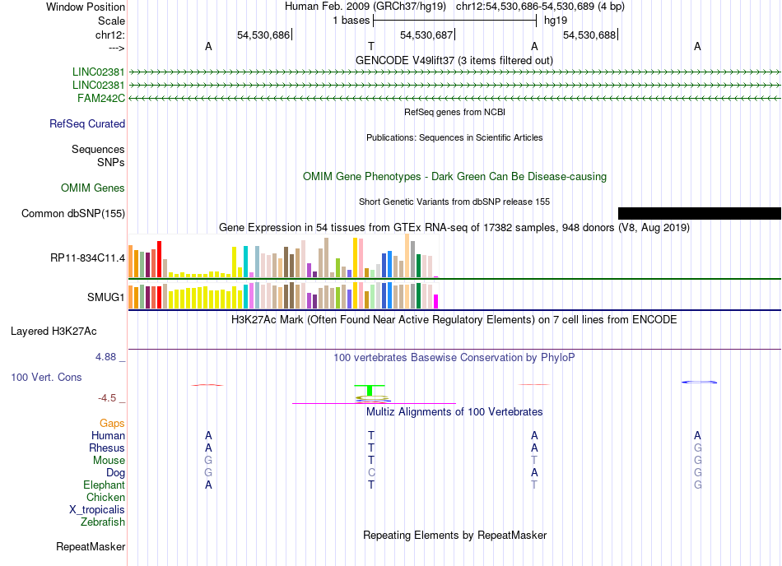Click the RefSeq genes from NCBI title
The width and height of the screenshot is (782, 566).
(x=454, y=112)
